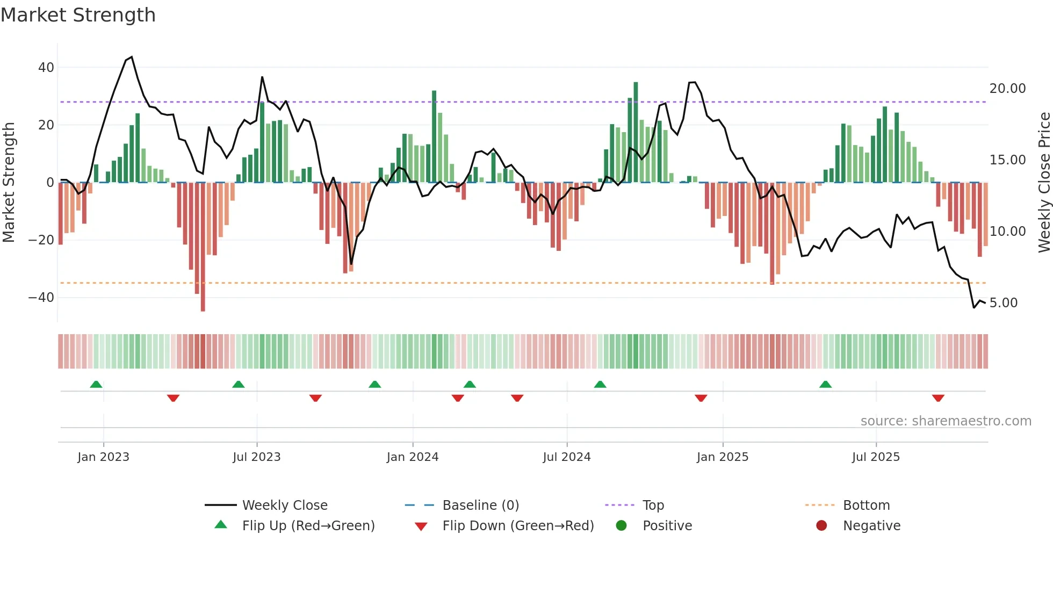Screen dimensions: 1053x592
Task: Click the Weekly Close legend line
Action: point(220,505)
